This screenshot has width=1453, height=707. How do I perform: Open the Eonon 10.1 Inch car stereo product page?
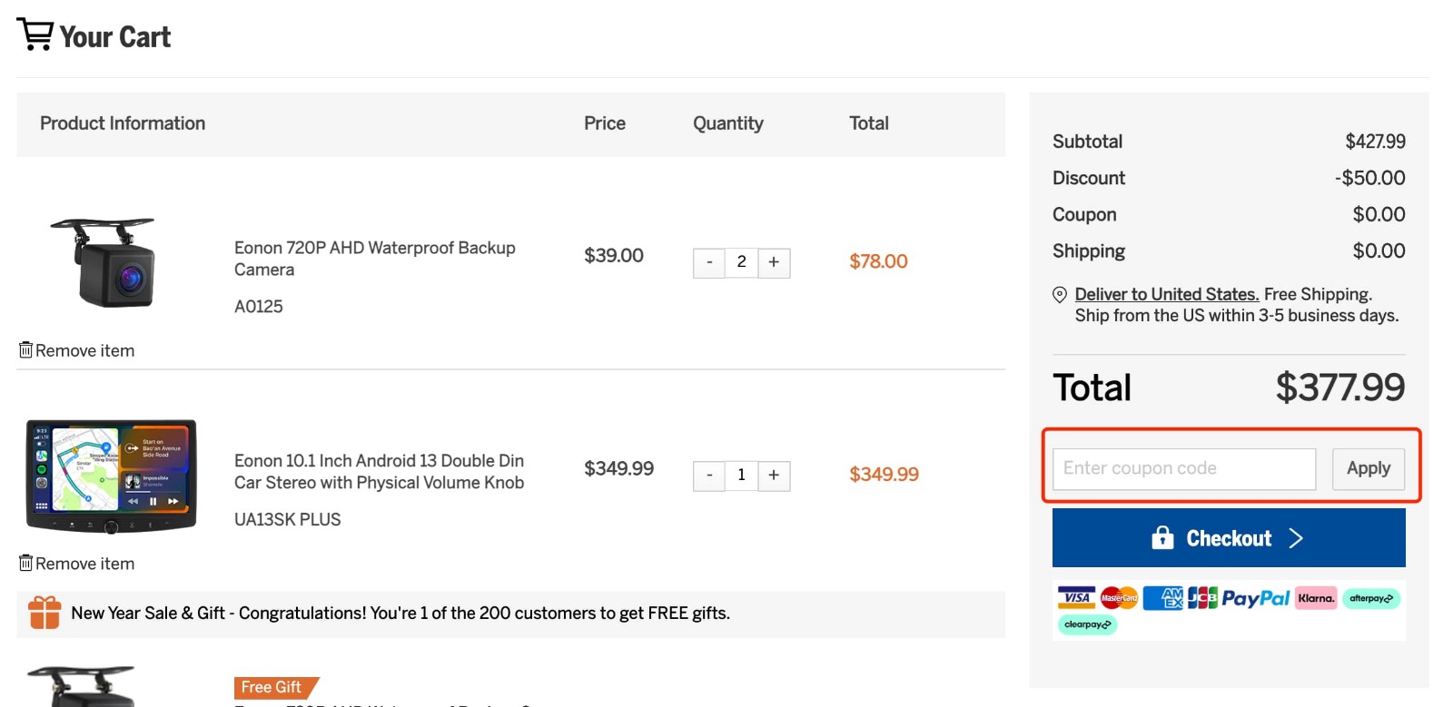coord(379,471)
